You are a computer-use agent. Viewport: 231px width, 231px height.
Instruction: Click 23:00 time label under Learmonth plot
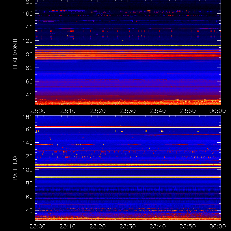[38, 111]
